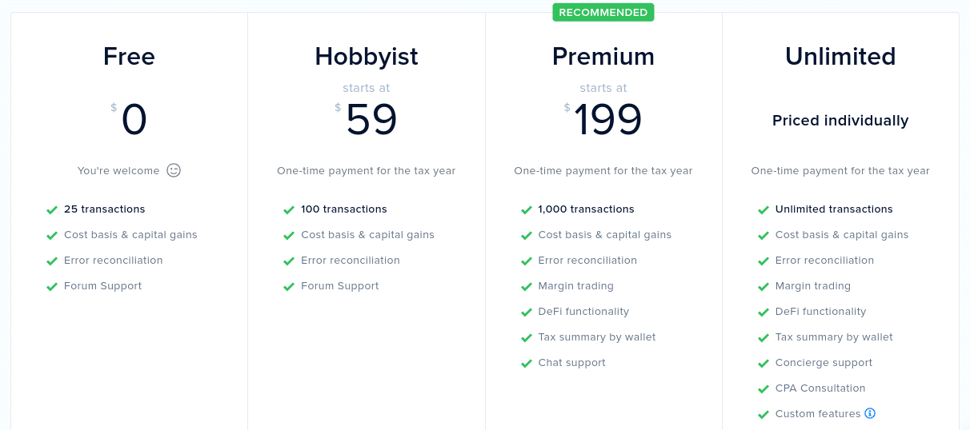Click checkmark next to CPA Consultation

click(763, 388)
